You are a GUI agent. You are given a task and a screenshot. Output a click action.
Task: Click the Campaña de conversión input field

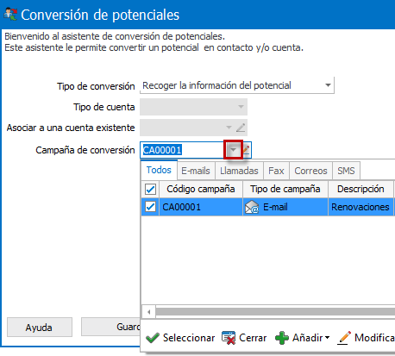pos(183,150)
